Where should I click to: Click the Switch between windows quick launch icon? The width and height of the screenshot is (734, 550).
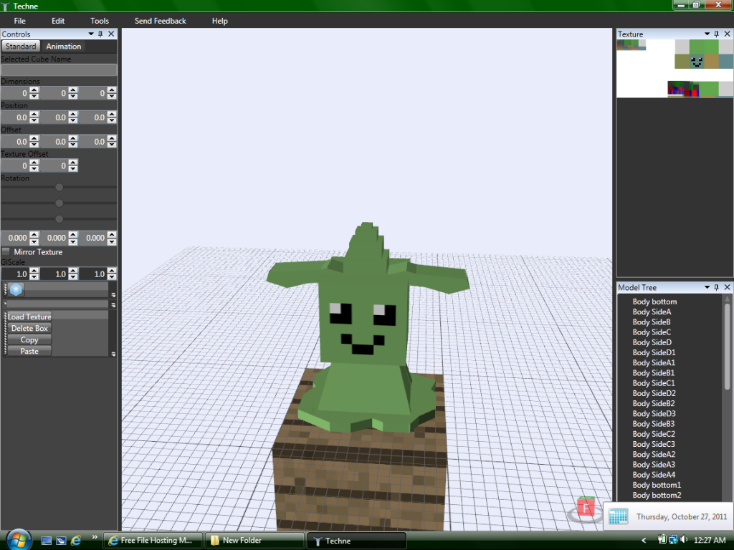click(61, 541)
